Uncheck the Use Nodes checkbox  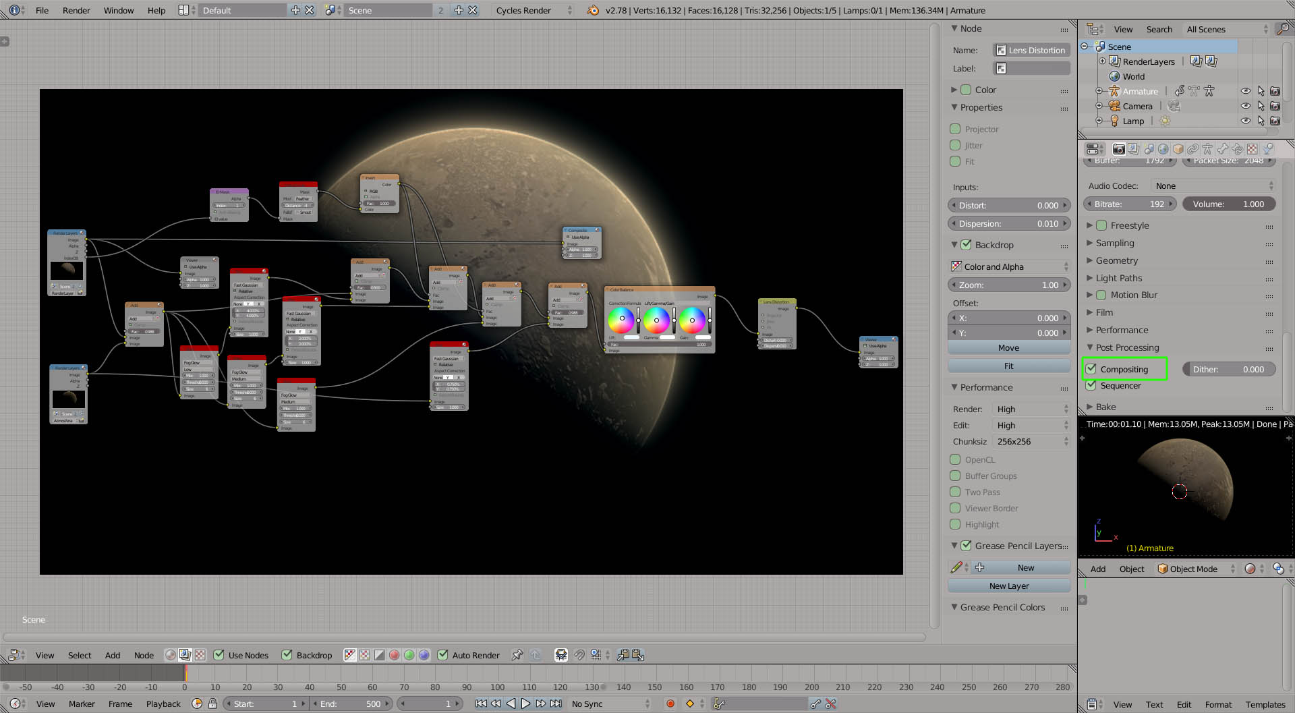pos(219,655)
